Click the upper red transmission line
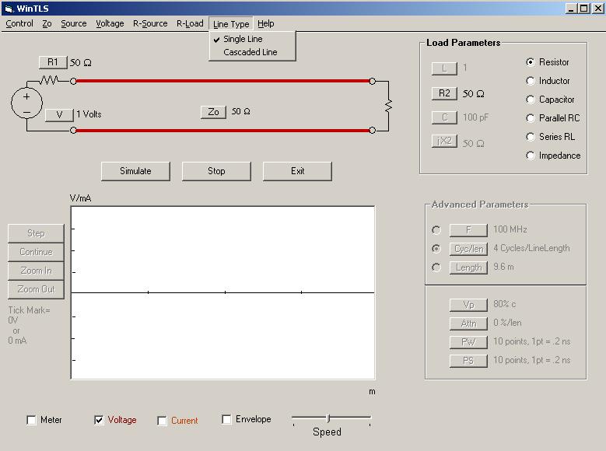606x451 pixels. point(222,81)
